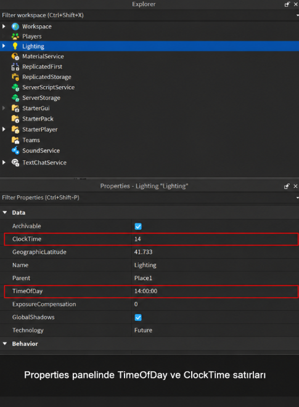Collapse the Behavior properties section

(5, 344)
